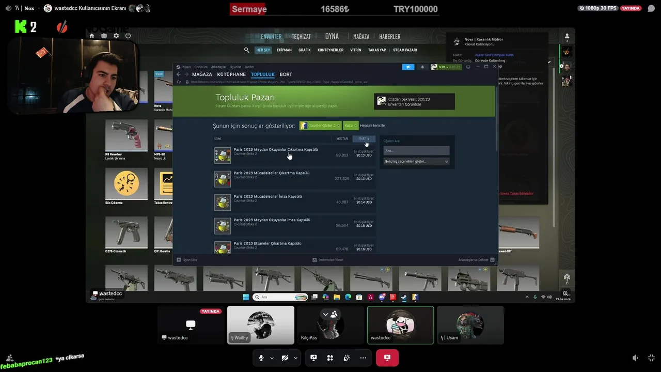Image resolution: width=661 pixels, height=372 pixels.
Task: Collapse Discord participants panel chevron
Action: point(325,314)
